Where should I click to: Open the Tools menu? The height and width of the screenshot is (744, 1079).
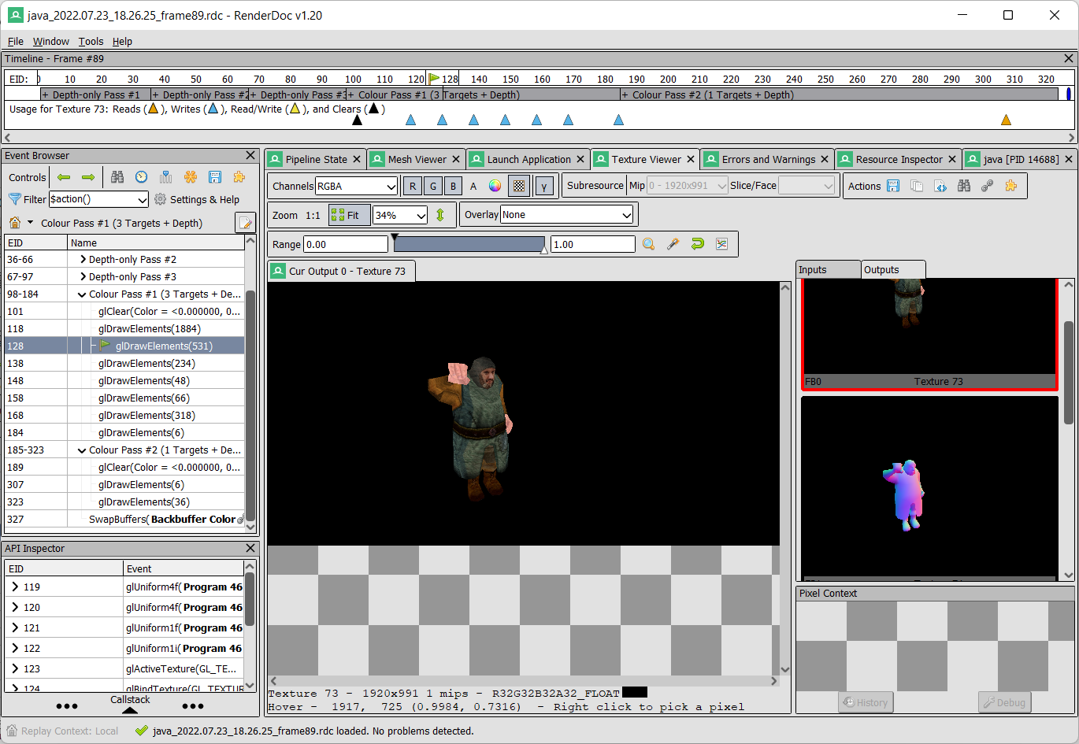[x=91, y=41]
